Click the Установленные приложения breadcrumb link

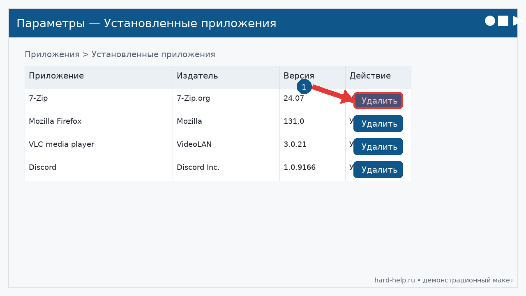(154, 54)
